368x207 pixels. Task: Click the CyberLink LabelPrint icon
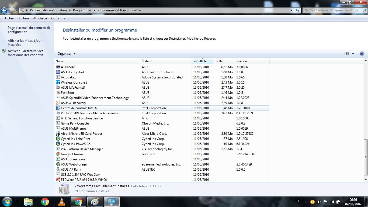coord(58,139)
